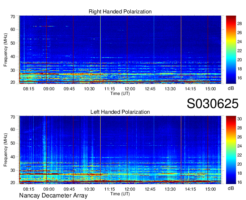Click the '50' frequency tick of Left Handed plot
246x200 pixels.
(x=13, y=143)
